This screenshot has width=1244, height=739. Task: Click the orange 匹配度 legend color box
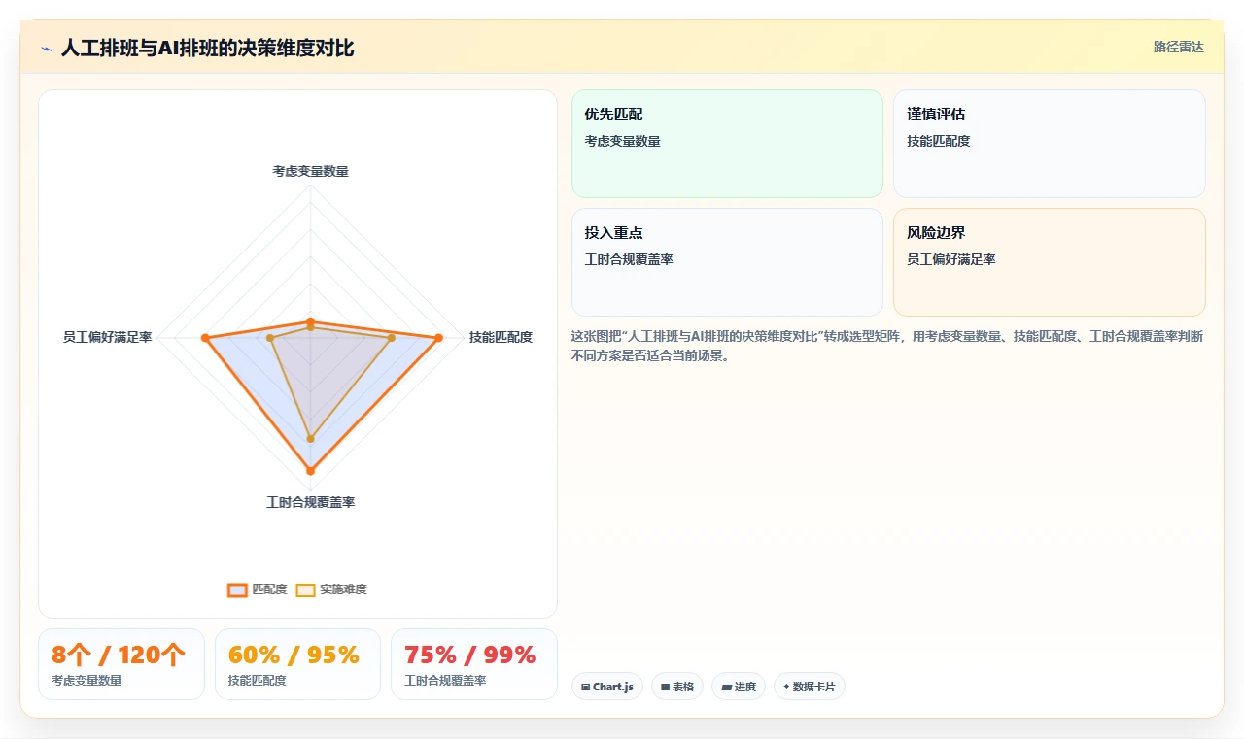[238, 589]
